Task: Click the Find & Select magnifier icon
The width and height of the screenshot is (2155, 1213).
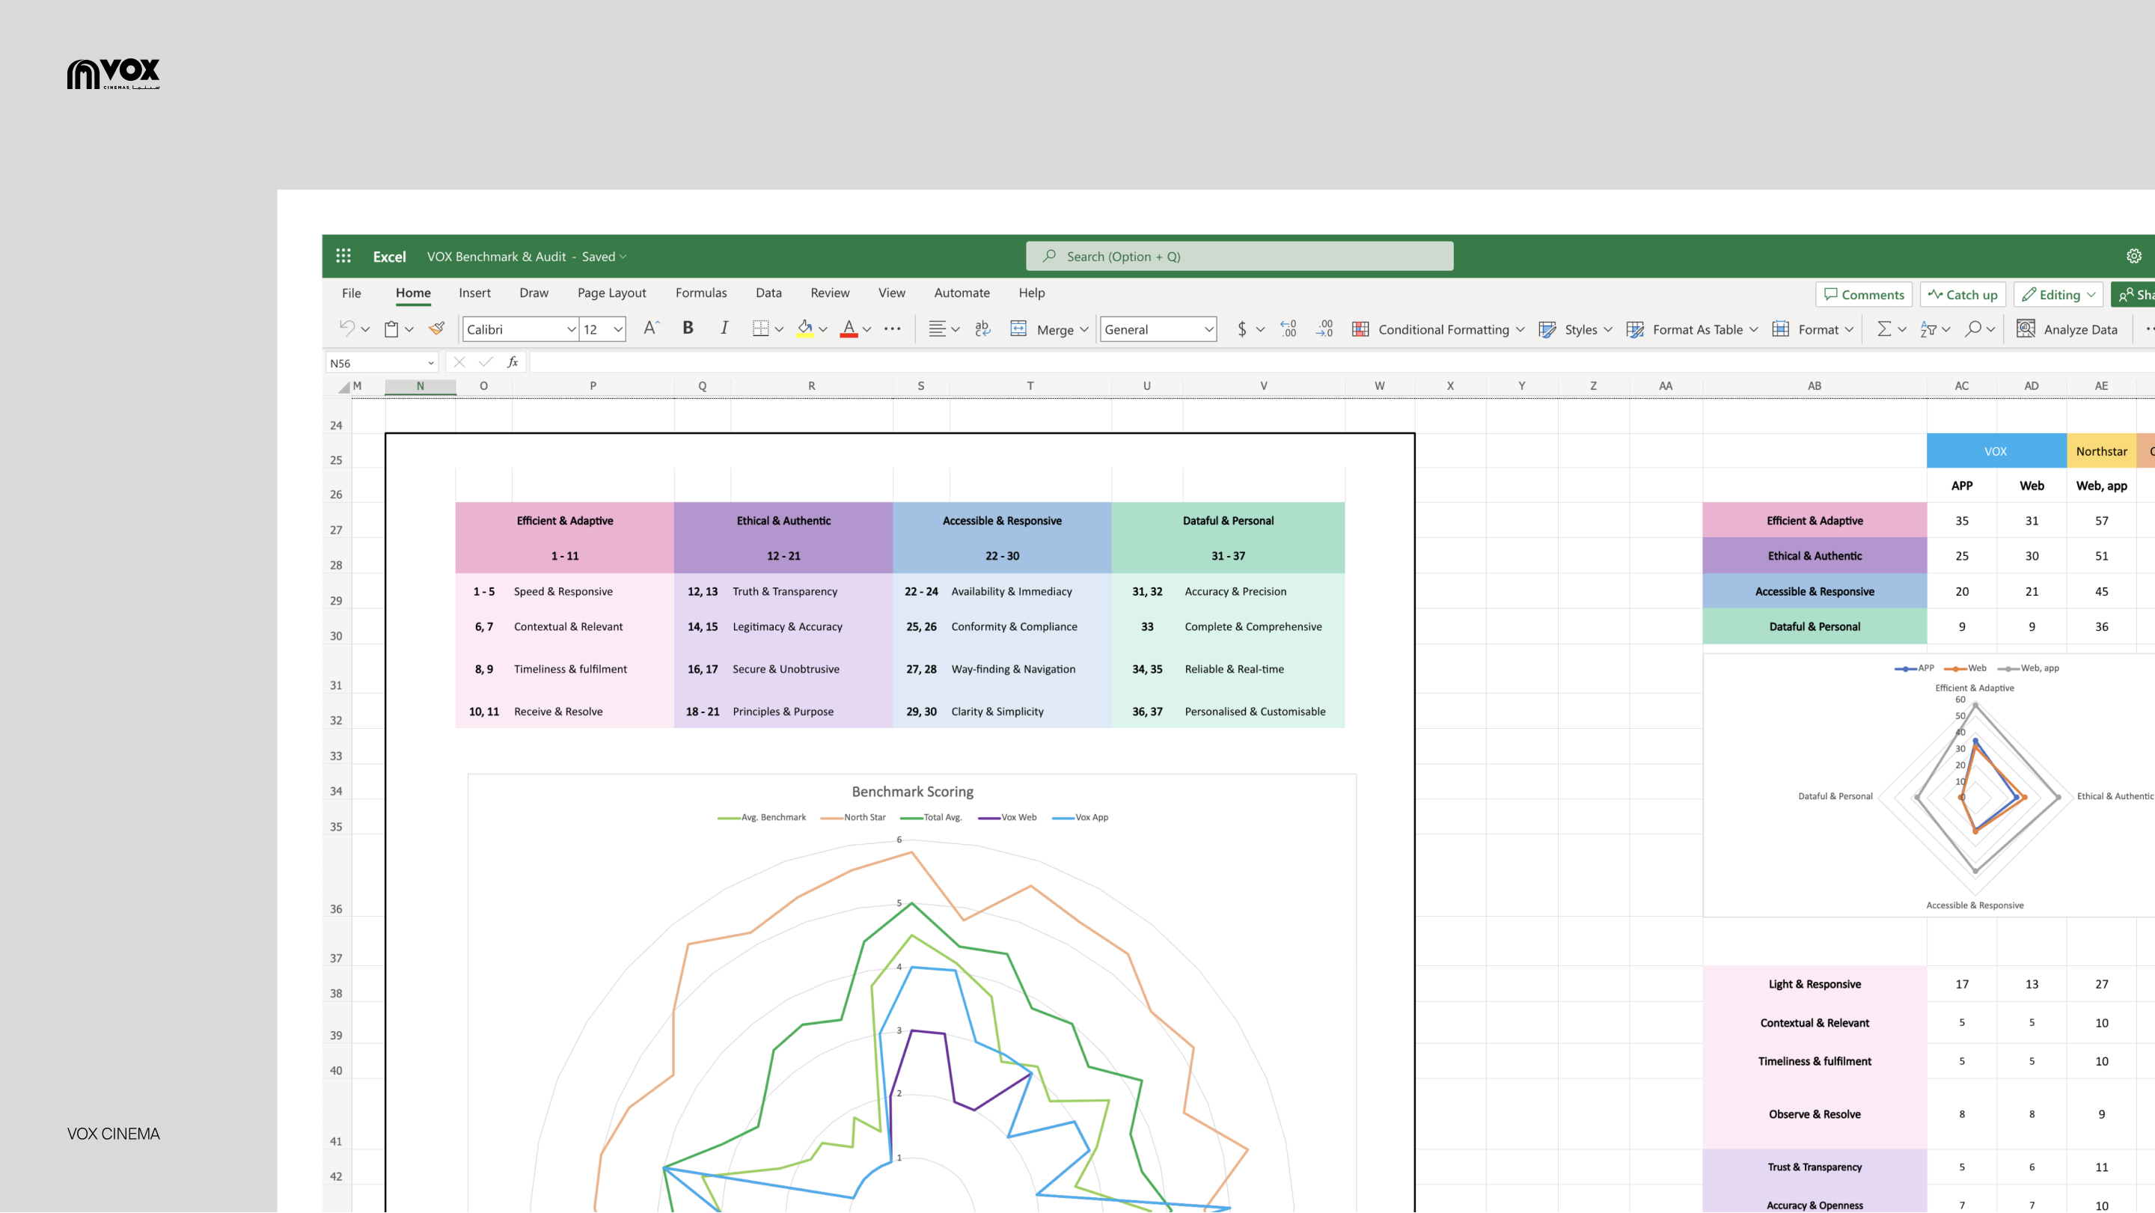Action: (x=1972, y=329)
